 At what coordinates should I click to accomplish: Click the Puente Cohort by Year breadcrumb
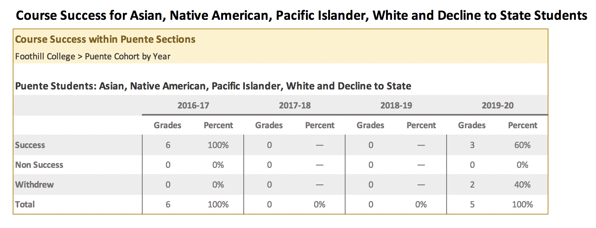tap(128, 56)
